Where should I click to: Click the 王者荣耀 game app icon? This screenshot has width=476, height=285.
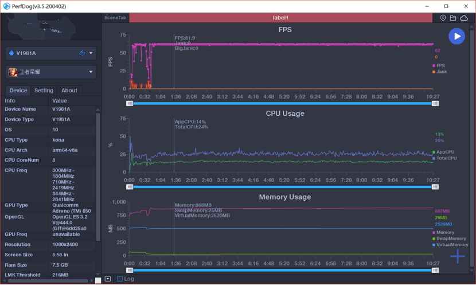tap(13, 72)
